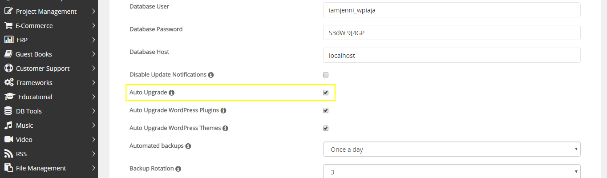This screenshot has height=178, width=607.
Task: Click the Project Management pencil icon
Action: tap(8, 12)
